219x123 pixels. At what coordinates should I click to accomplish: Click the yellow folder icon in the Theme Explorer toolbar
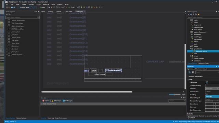click(198, 14)
